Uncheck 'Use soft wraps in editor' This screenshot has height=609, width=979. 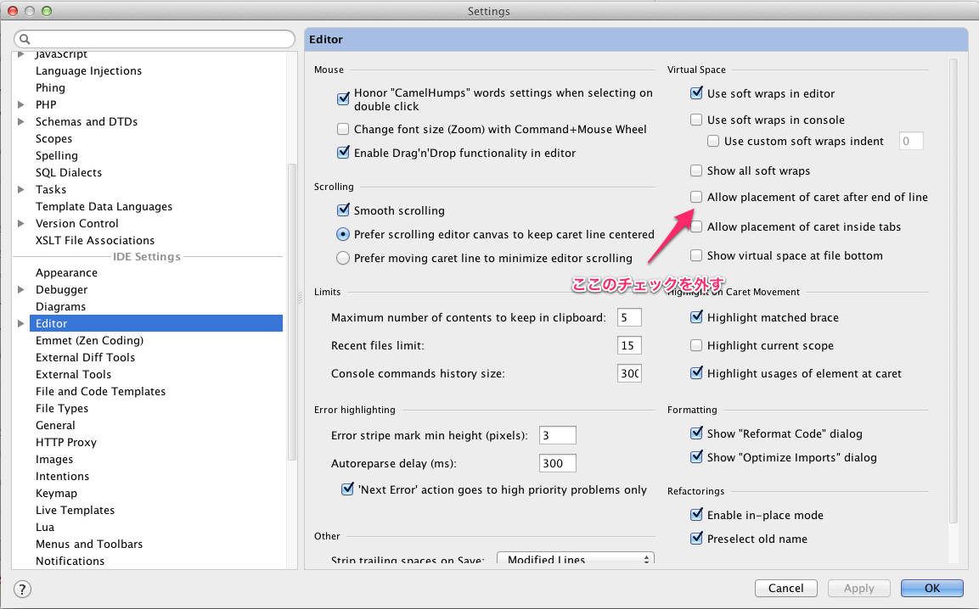(x=696, y=94)
